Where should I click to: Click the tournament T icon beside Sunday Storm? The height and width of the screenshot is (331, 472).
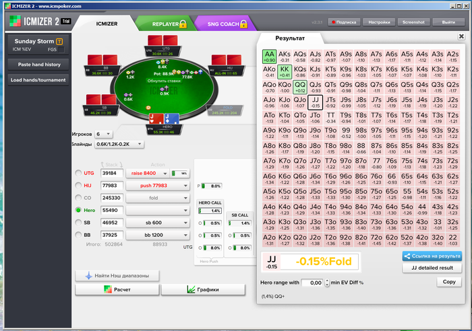pos(59,42)
